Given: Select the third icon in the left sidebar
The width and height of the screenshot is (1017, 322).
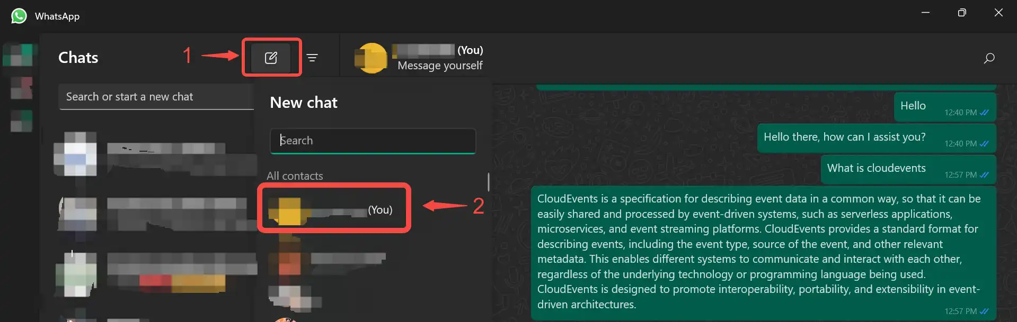Looking at the screenshot, I should (x=21, y=121).
